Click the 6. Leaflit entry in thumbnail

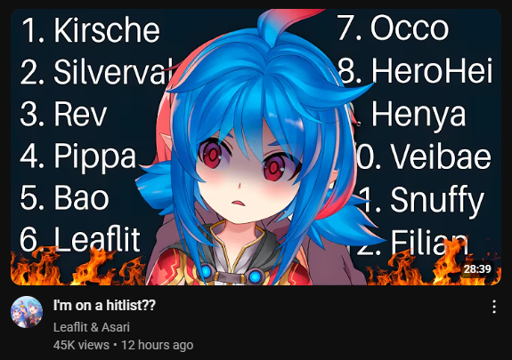tap(80, 239)
